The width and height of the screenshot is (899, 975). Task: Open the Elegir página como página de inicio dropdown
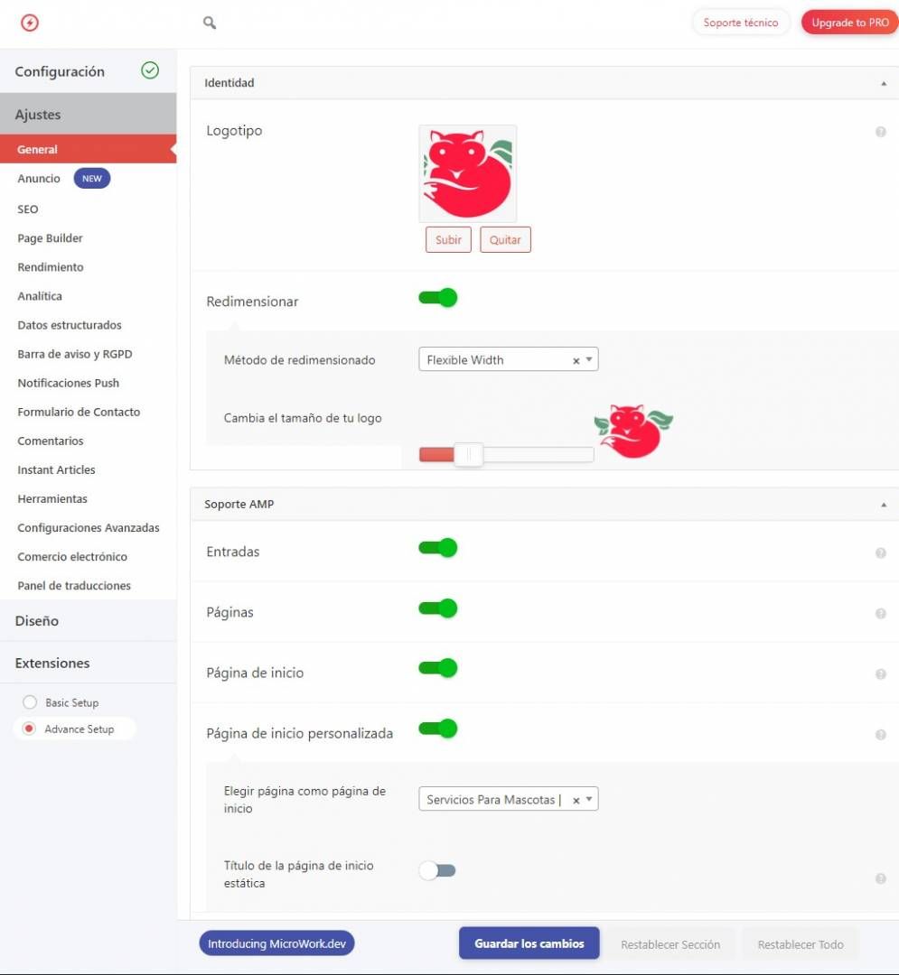point(509,799)
